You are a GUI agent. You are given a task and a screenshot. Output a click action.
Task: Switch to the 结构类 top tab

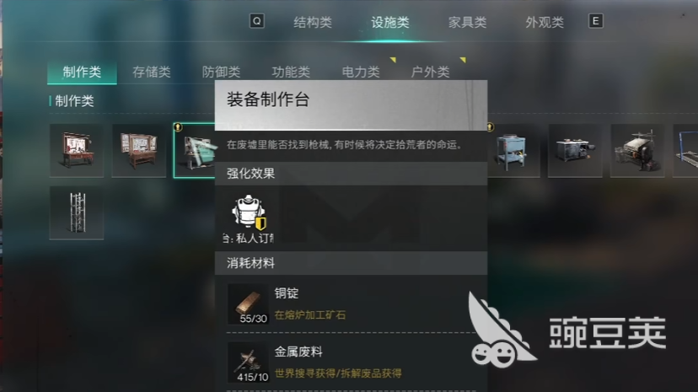313,22
